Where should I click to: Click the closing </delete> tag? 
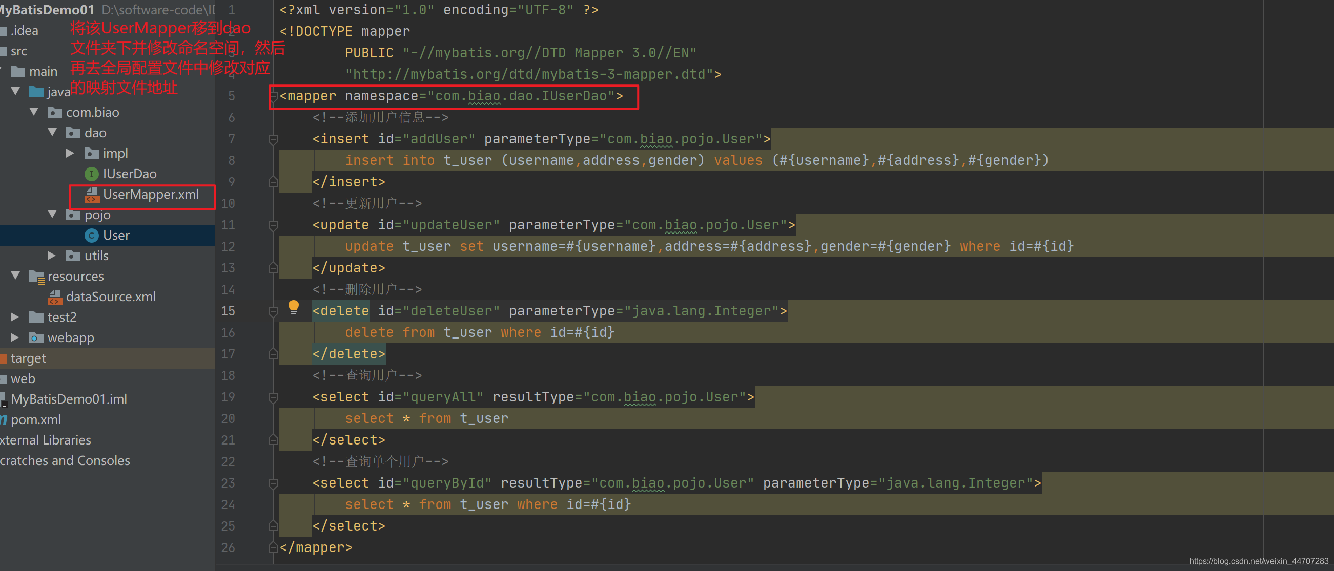(x=349, y=354)
